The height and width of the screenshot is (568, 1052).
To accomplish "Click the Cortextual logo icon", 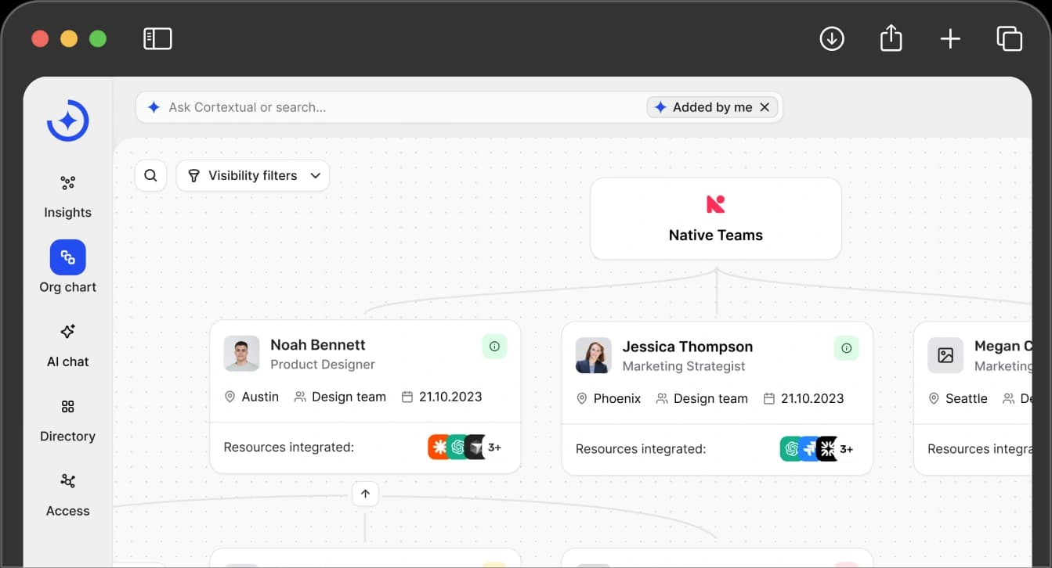I will pos(68,120).
